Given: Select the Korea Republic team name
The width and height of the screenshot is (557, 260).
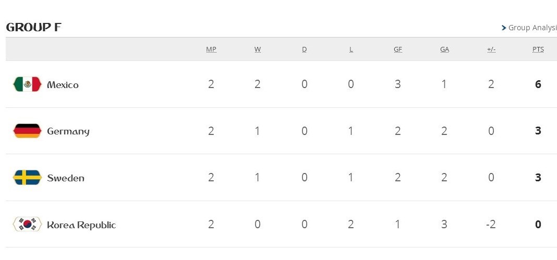Looking at the screenshot, I should click(81, 225).
